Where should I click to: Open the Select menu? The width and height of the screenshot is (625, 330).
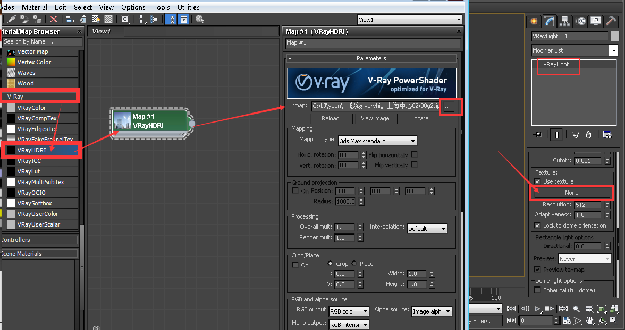[83, 7]
